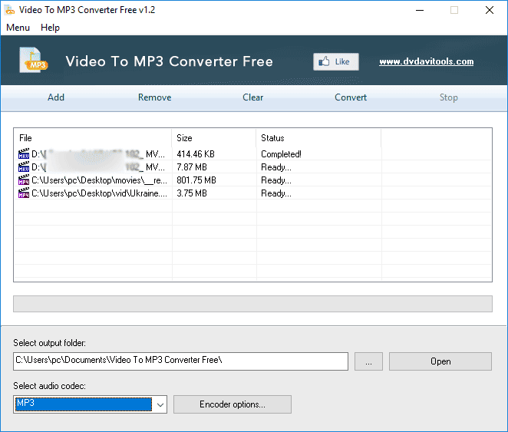The height and width of the screenshot is (432, 508).
Task: Click the MKV icon of the 7.87 MB file
Action: pyautogui.click(x=24, y=167)
